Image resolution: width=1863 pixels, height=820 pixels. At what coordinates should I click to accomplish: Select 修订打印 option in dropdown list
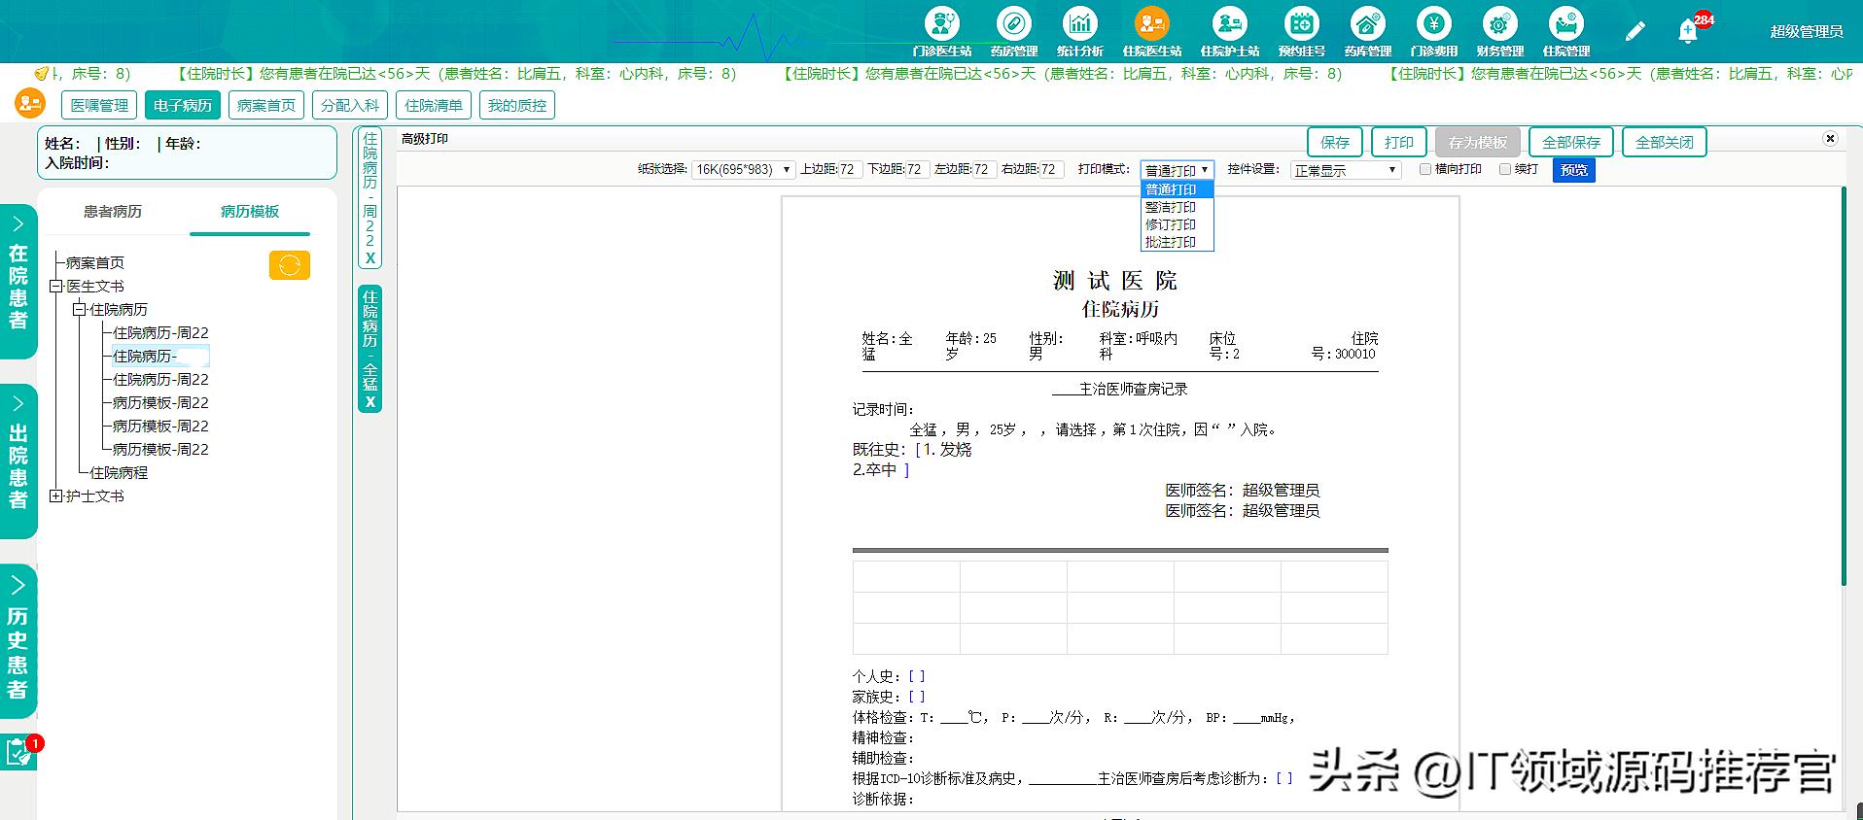[x=1177, y=224]
